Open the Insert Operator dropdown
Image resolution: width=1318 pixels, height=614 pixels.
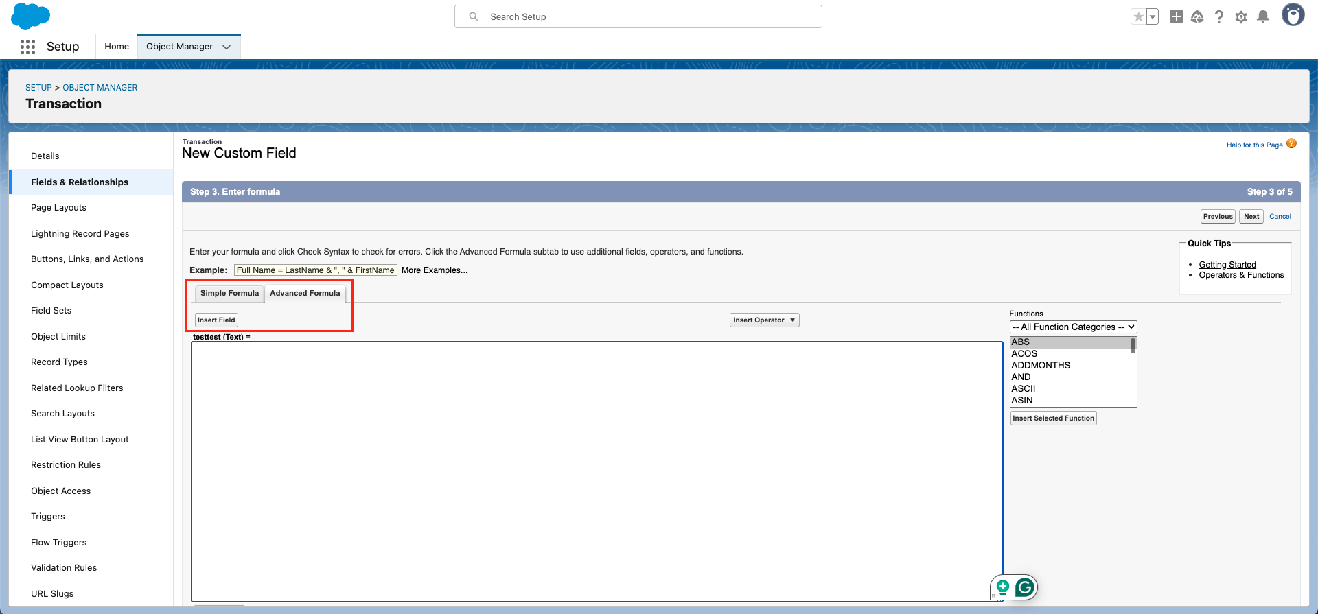pos(764,320)
